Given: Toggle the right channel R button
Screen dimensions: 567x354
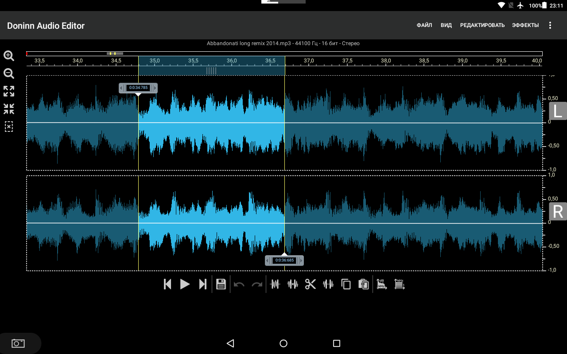Looking at the screenshot, I should (558, 212).
